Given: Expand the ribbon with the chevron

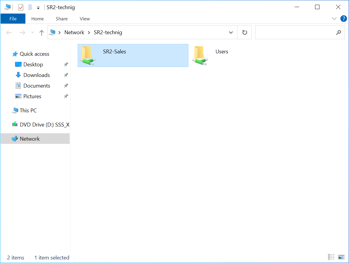Looking at the screenshot, I should [x=334, y=19].
